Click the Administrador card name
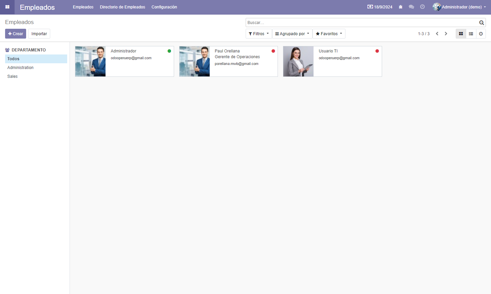 124,51
